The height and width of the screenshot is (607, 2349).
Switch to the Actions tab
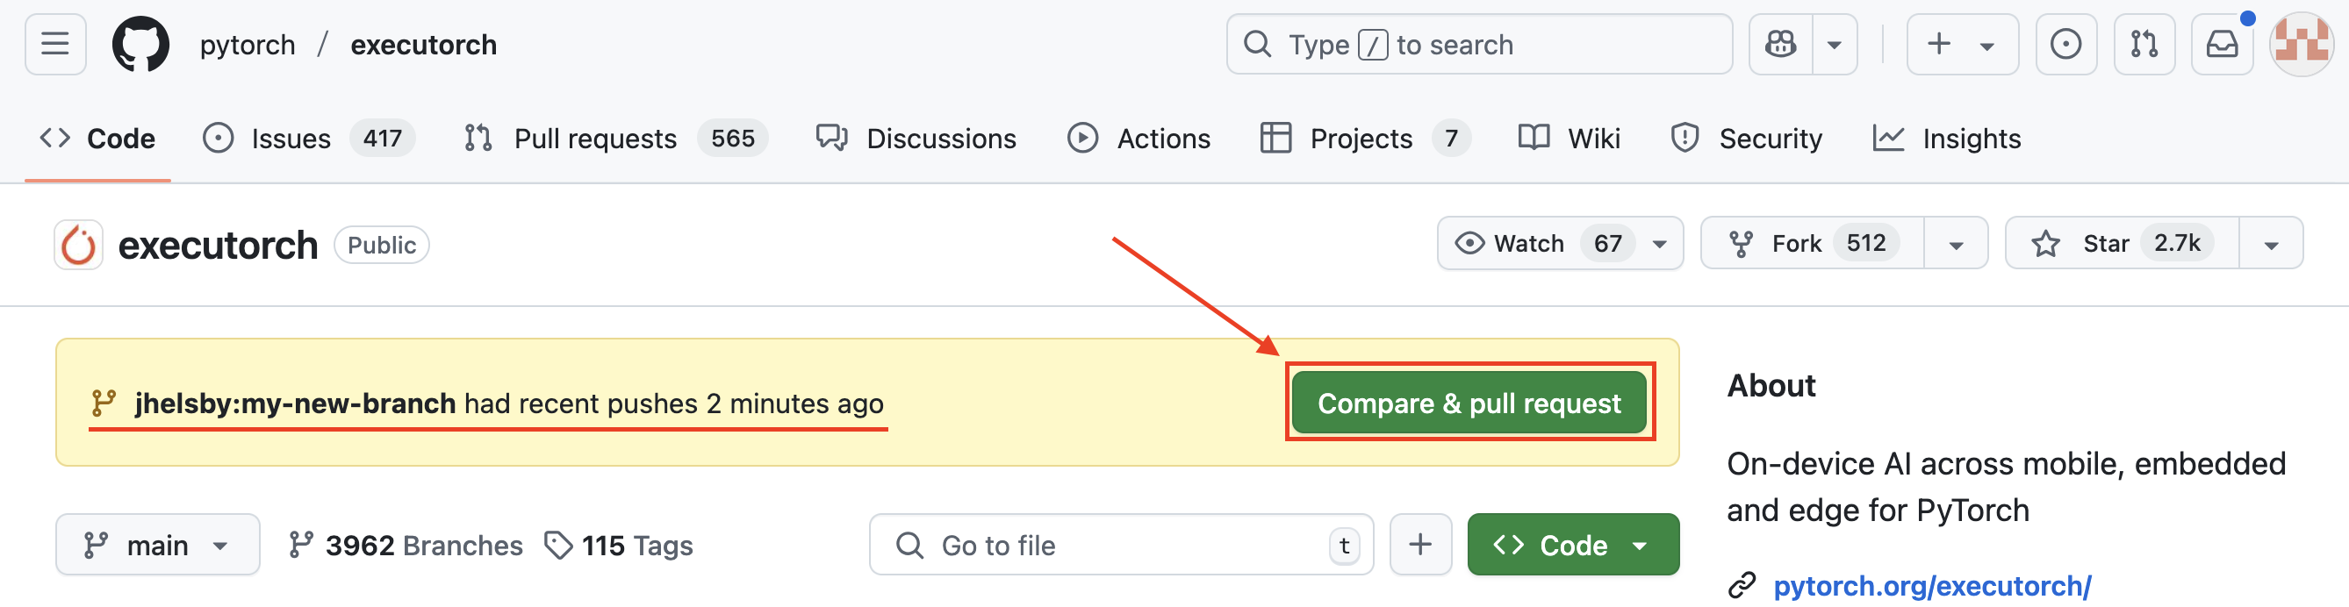(x=1139, y=139)
